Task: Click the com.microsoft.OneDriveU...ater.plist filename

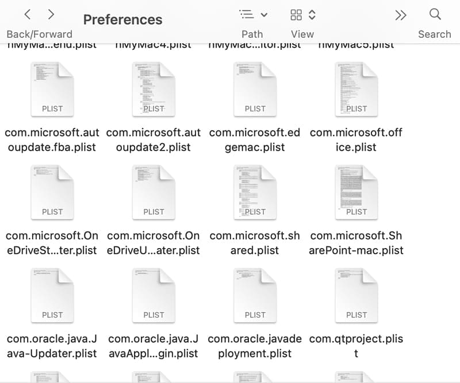Action: [x=154, y=243]
